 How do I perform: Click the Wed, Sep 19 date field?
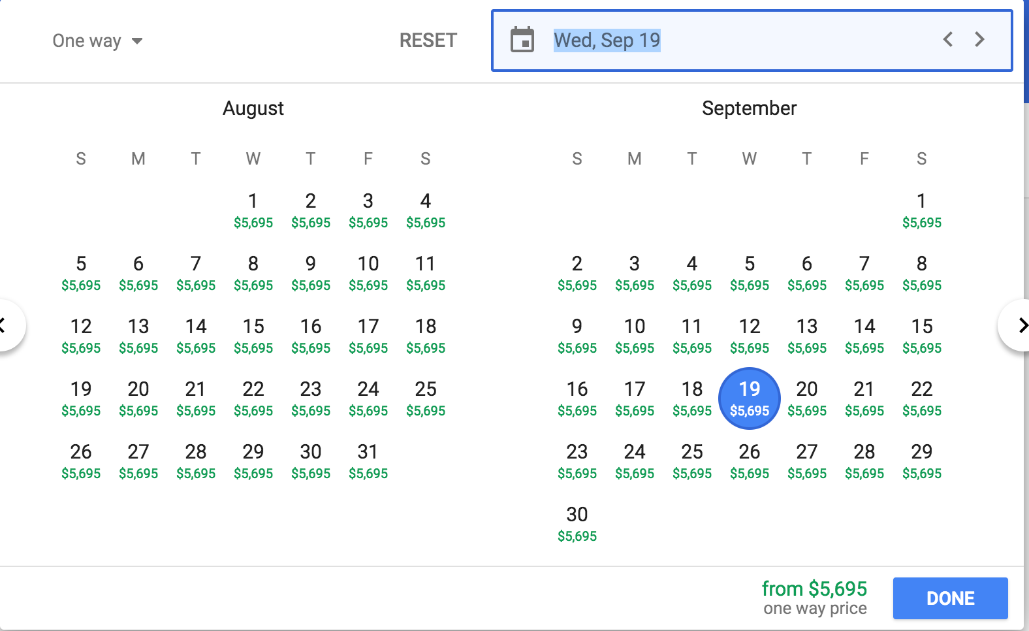click(x=607, y=40)
